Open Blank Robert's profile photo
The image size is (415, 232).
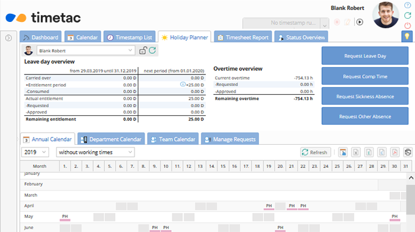click(x=385, y=14)
